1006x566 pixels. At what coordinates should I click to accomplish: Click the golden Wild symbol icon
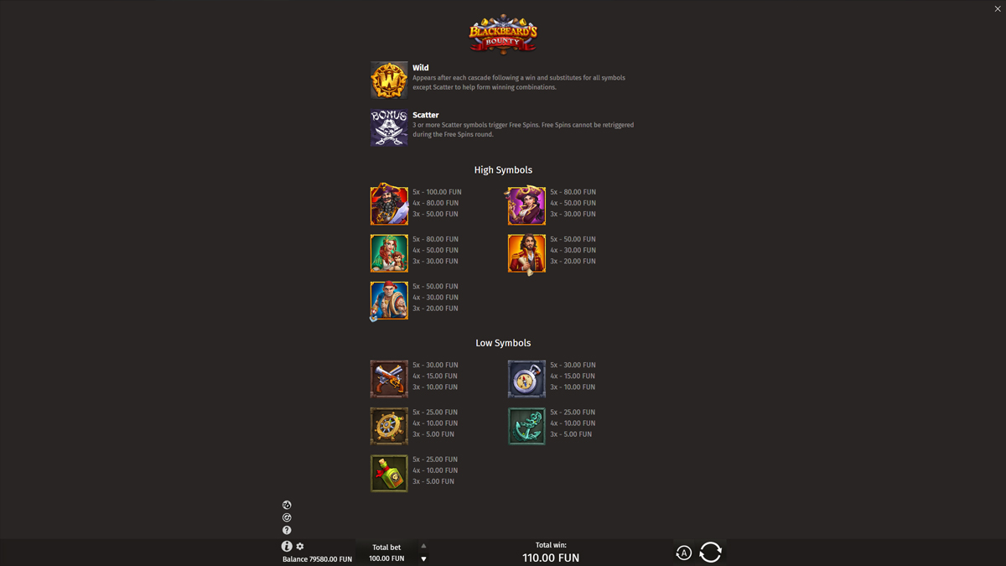[389, 80]
